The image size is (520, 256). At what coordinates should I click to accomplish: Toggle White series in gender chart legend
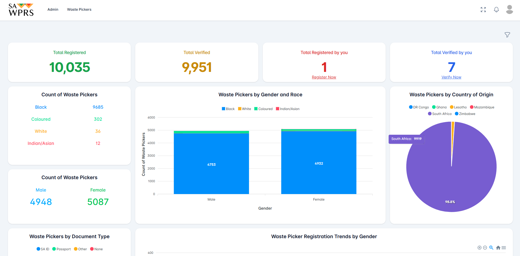coord(245,109)
